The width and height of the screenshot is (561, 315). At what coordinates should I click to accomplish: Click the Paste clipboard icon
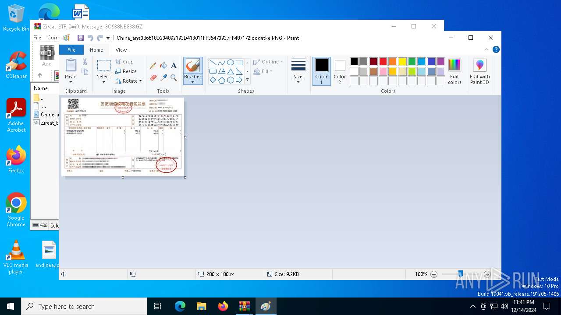(71, 65)
